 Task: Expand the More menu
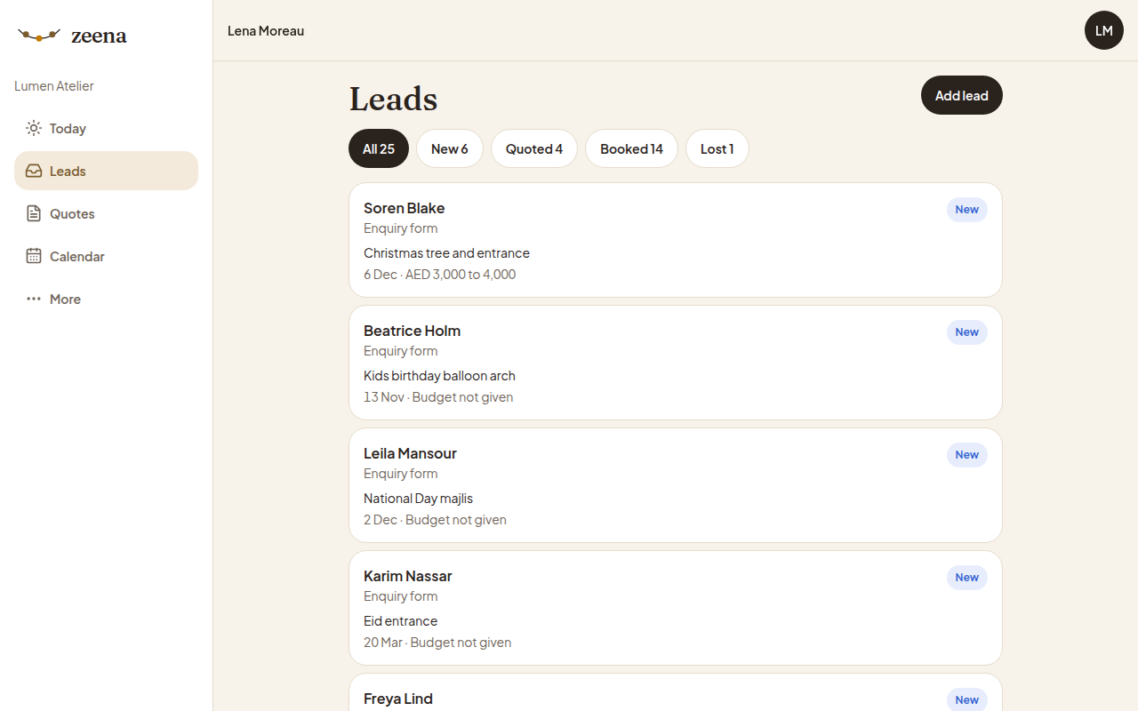tap(106, 299)
